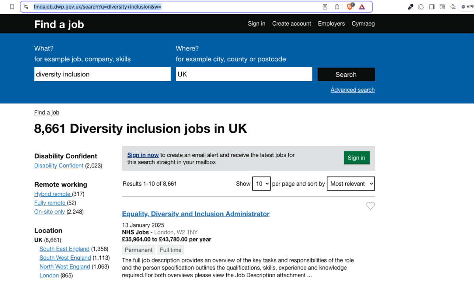
Task: Click the Where location input field
Action: (244, 74)
